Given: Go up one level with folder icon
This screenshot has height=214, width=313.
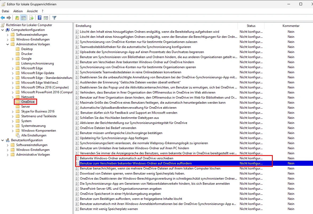Looking at the screenshot, I should [17, 18].
